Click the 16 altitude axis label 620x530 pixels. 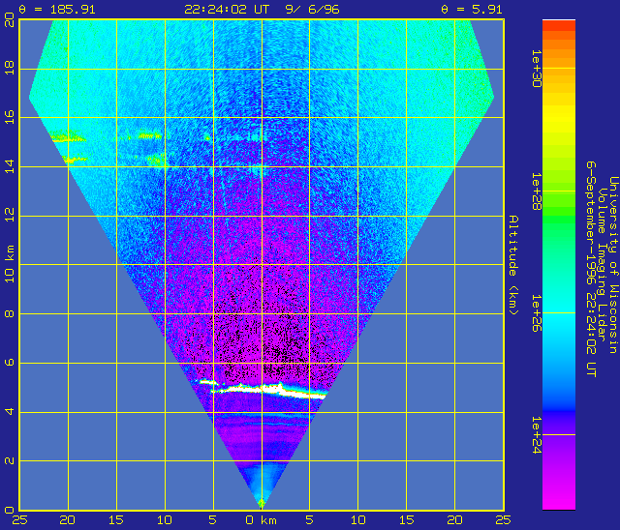9,117
